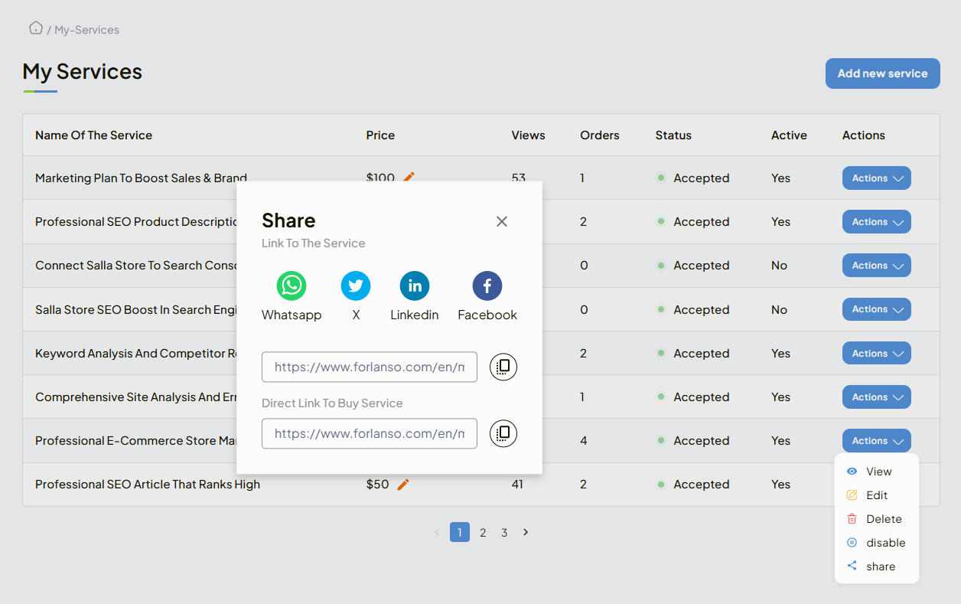
Task: Share the service on Facebook
Action: click(x=487, y=286)
